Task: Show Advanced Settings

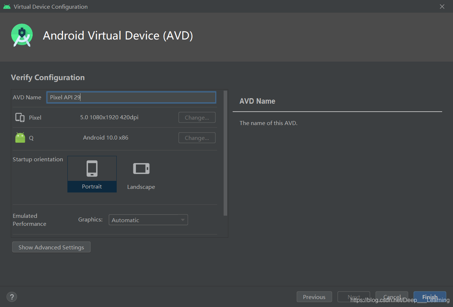Action: pos(51,247)
